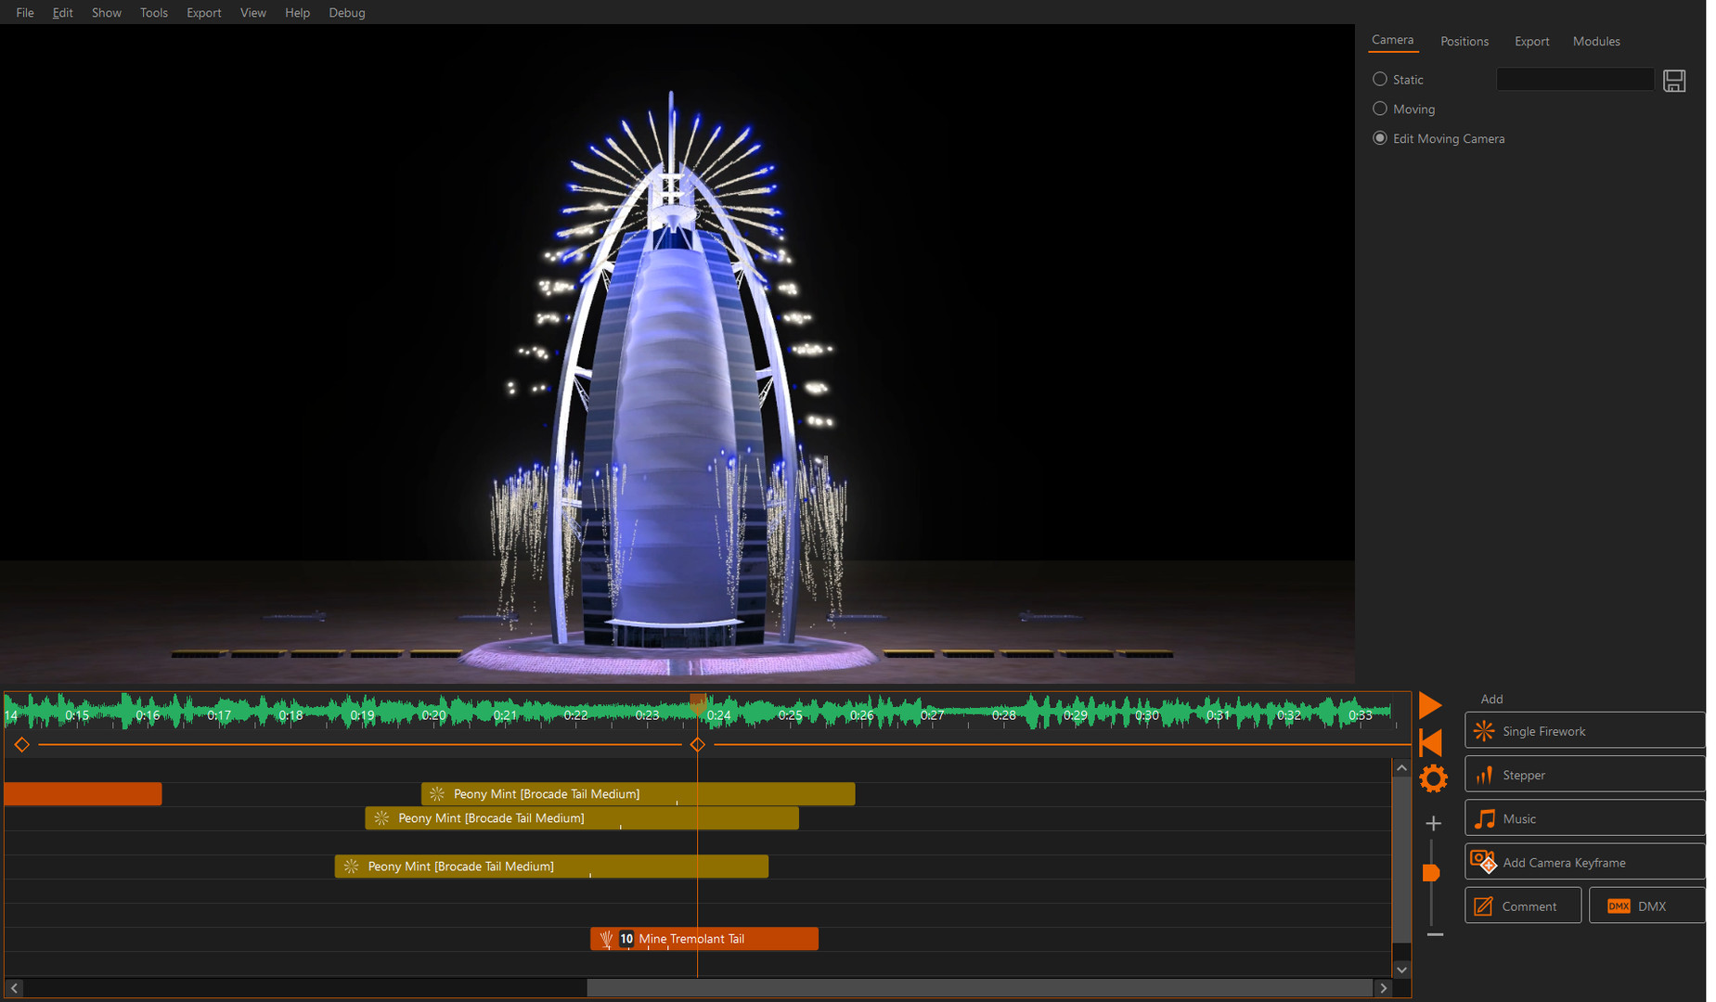Select Edit Moving Camera
Screen dimensions: 1716x1002
(x=1380, y=137)
